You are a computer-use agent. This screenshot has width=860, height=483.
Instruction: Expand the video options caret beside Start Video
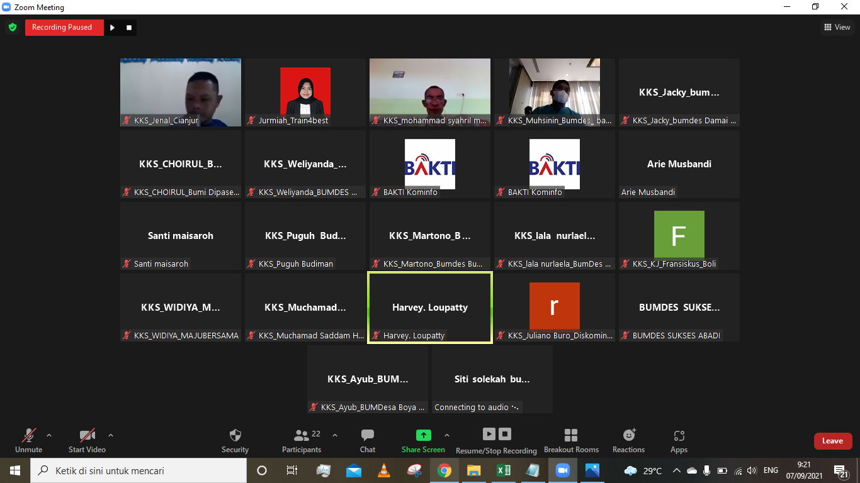click(111, 435)
